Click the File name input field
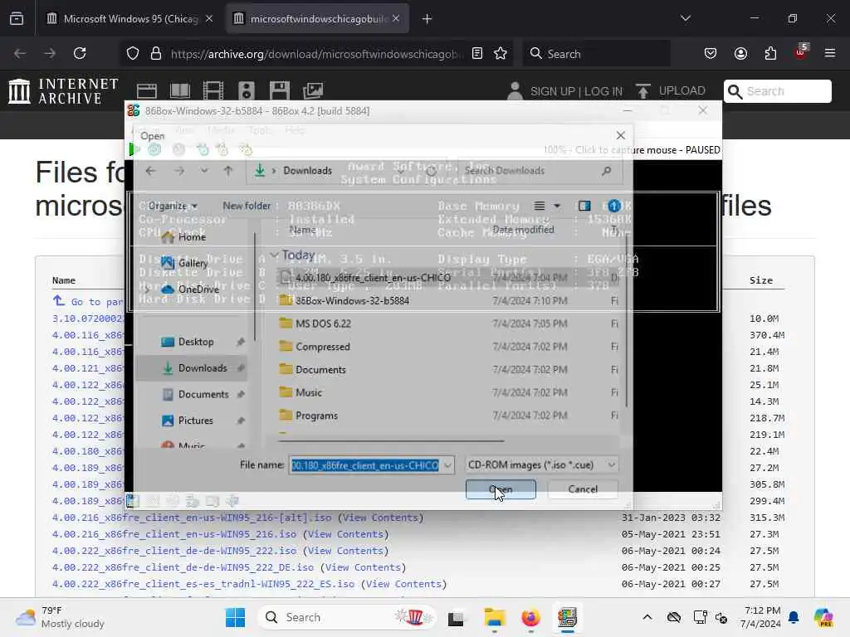This screenshot has height=637, width=850. (366, 464)
